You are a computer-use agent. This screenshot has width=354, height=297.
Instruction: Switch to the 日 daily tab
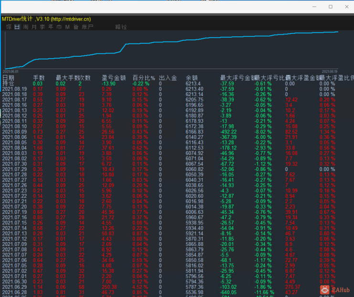[x=17, y=27]
